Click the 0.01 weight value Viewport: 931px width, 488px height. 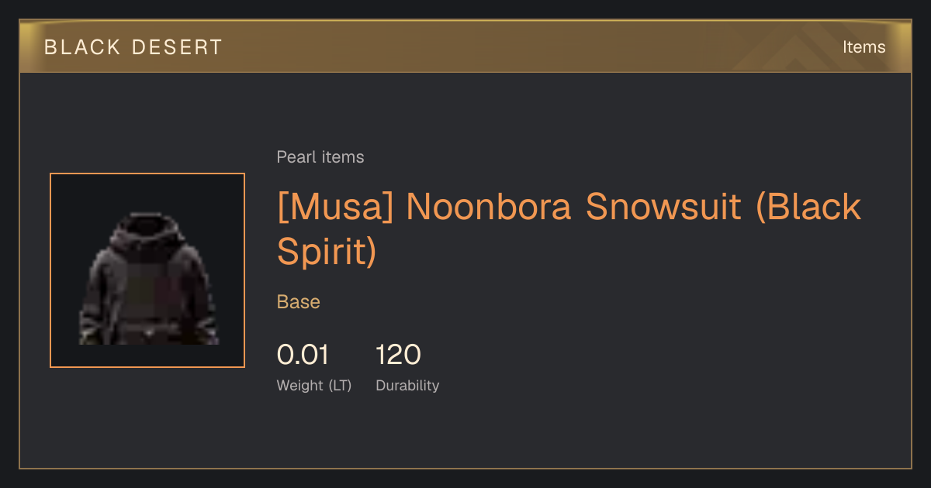(303, 355)
